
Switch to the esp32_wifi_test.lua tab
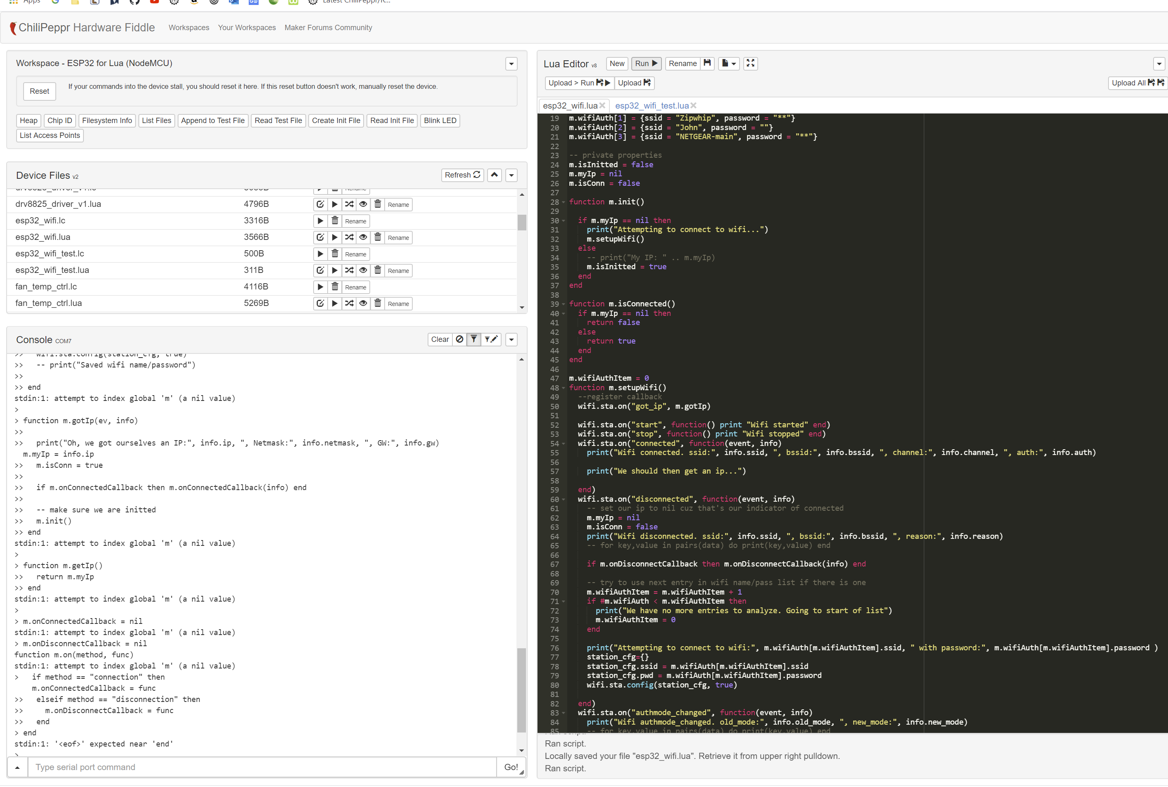652,105
